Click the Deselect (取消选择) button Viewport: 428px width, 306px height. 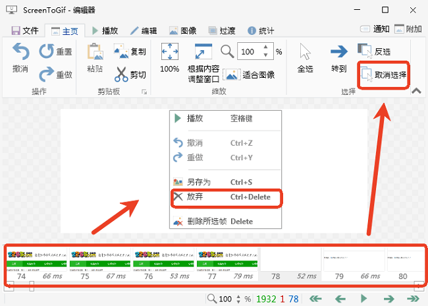[x=383, y=75]
